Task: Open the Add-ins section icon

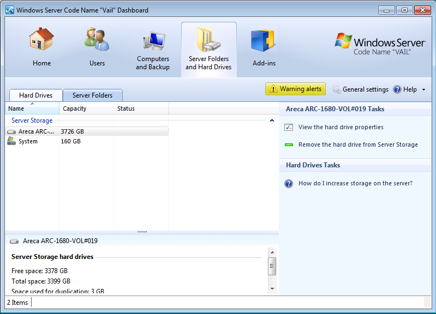Action: tap(264, 41)
